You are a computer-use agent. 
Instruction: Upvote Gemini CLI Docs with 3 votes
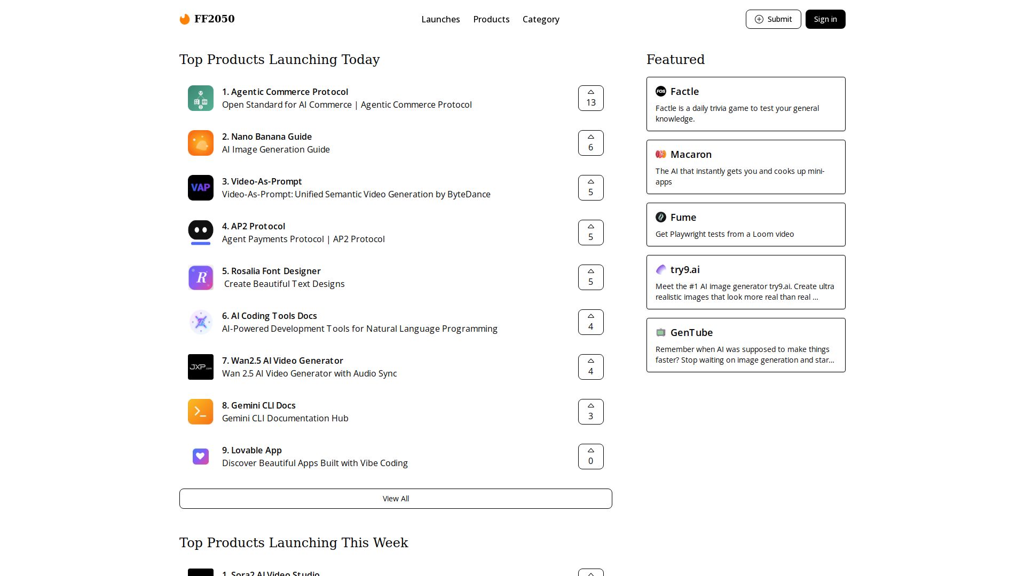click(x=590, y=412)
